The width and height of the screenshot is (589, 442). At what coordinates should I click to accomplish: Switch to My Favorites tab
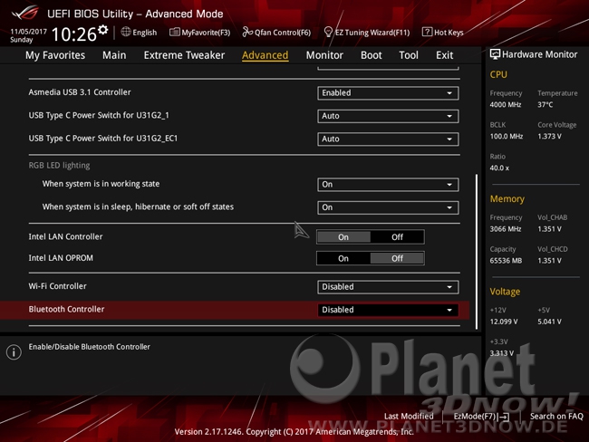(55, 55)
